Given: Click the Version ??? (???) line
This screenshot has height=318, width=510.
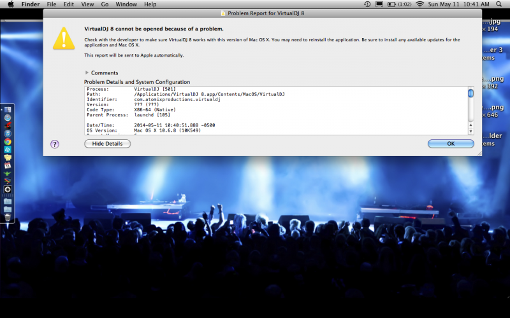Looking at the screenshot, I should coord(123,104).
